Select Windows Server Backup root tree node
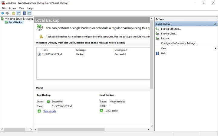Image resolution: width=218 pixels, height=136 pixels. (x=19, y=19)
